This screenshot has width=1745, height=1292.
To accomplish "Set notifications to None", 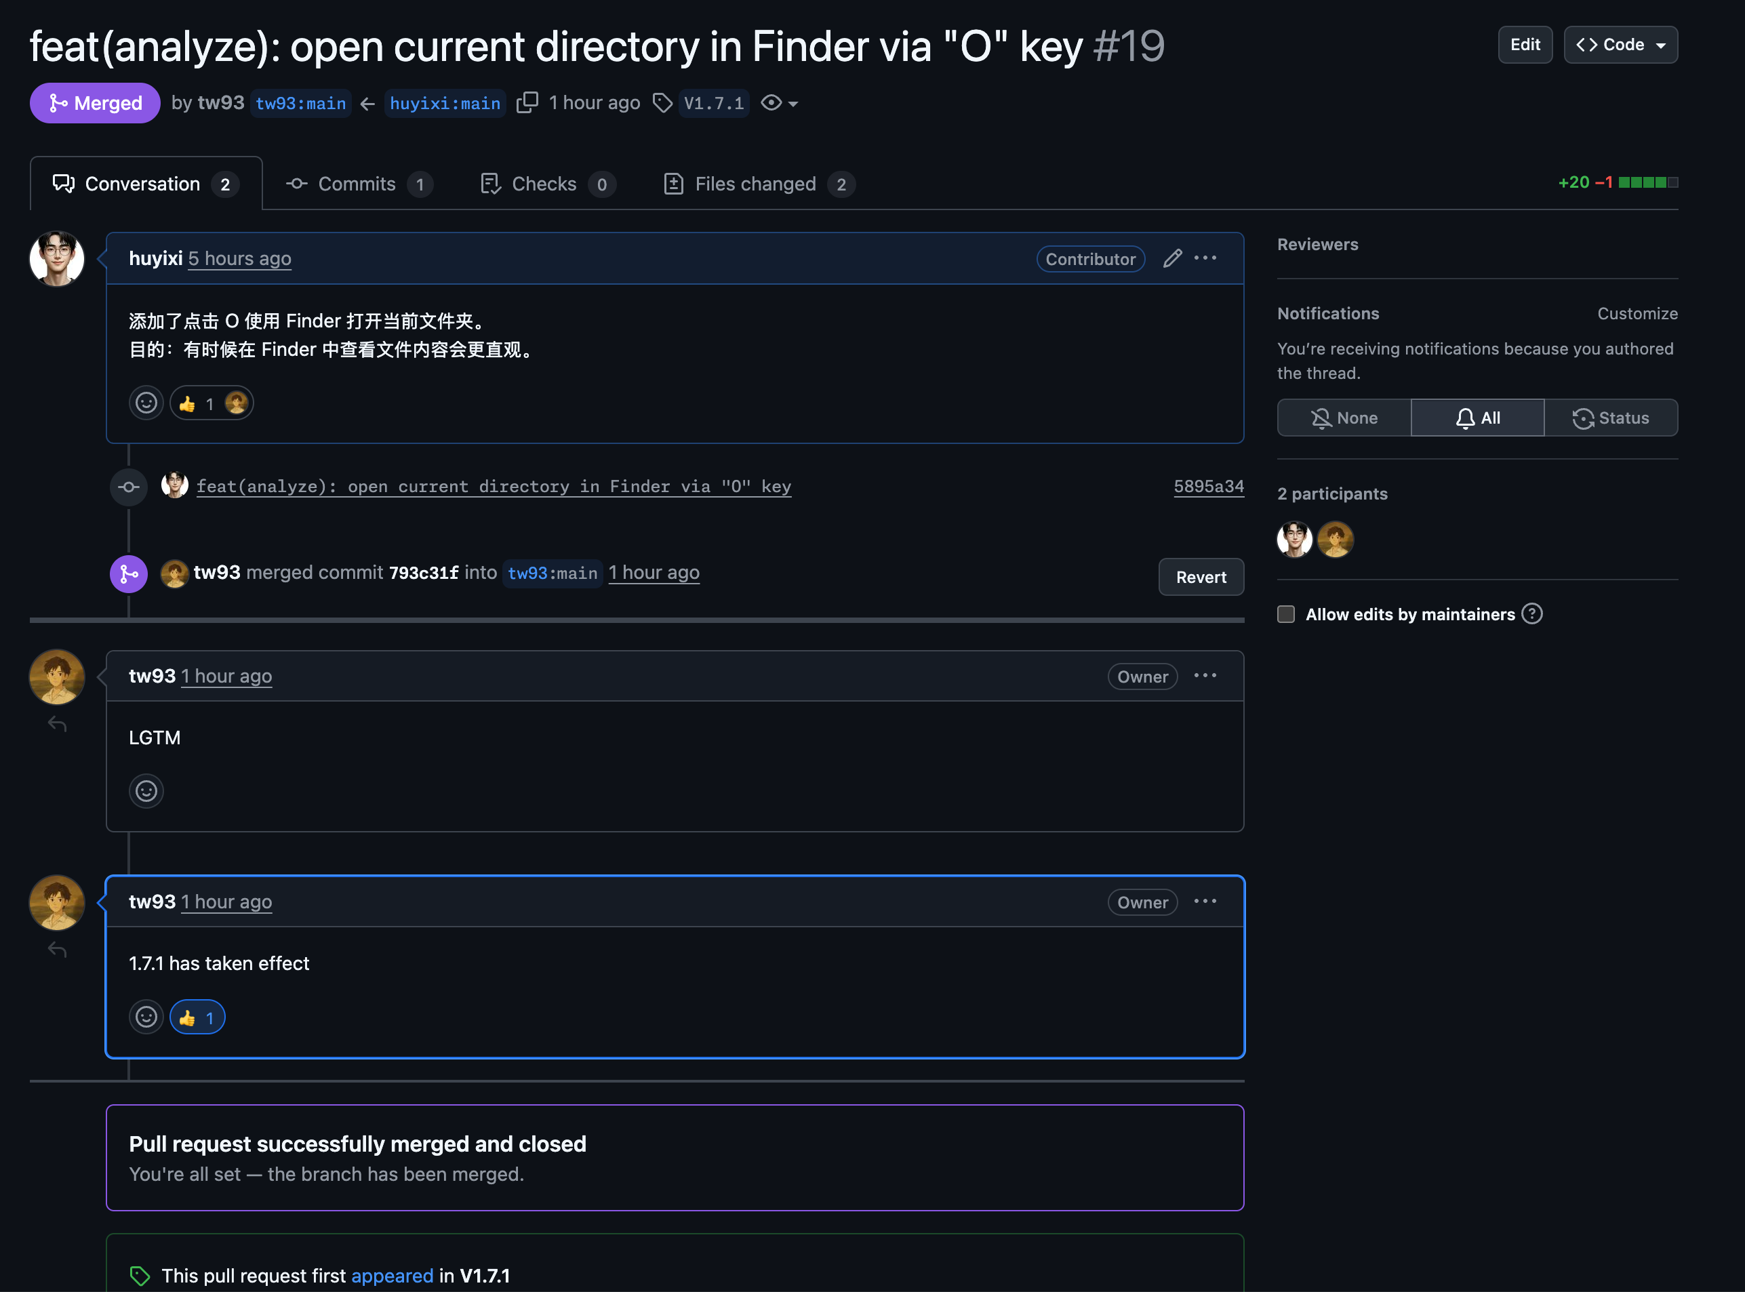I will tap(1344, 418).
